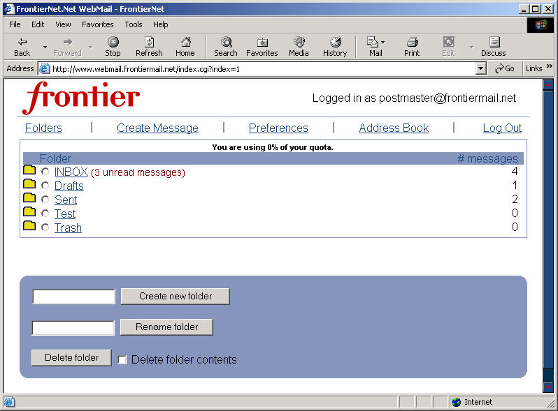Viewport: 558px width, 411px height.
Task: Open the Media bar icon
Action: [x=299, y=42]
